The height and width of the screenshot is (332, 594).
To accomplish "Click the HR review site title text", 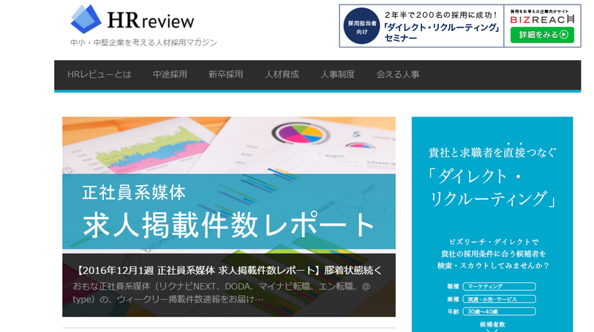I will (151, 19).
